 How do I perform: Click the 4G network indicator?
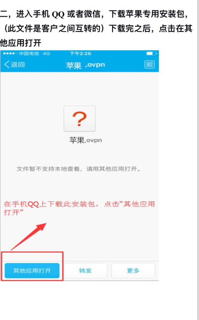click(46, 54)
